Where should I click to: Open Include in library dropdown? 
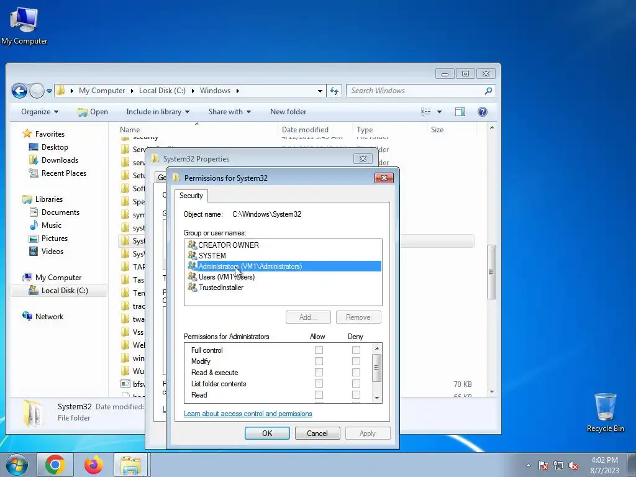(158, 112)
